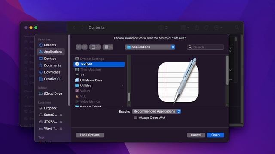Click the application list scrollbar
This screenshot has height=154, width=275.
pos(129,97)
